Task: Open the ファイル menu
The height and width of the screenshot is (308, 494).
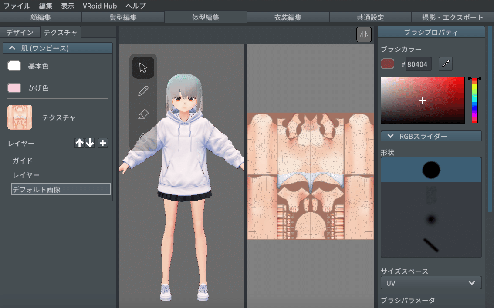Action: 17,6
